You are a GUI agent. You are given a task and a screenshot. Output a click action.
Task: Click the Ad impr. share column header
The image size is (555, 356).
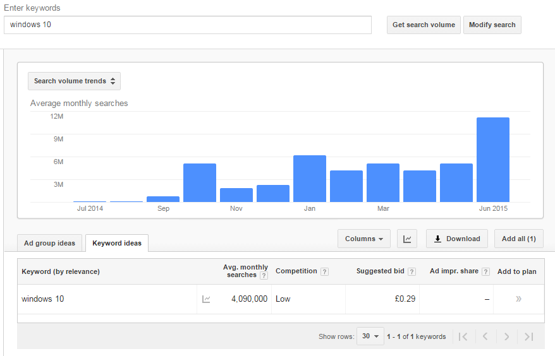[x=454, y=271]
